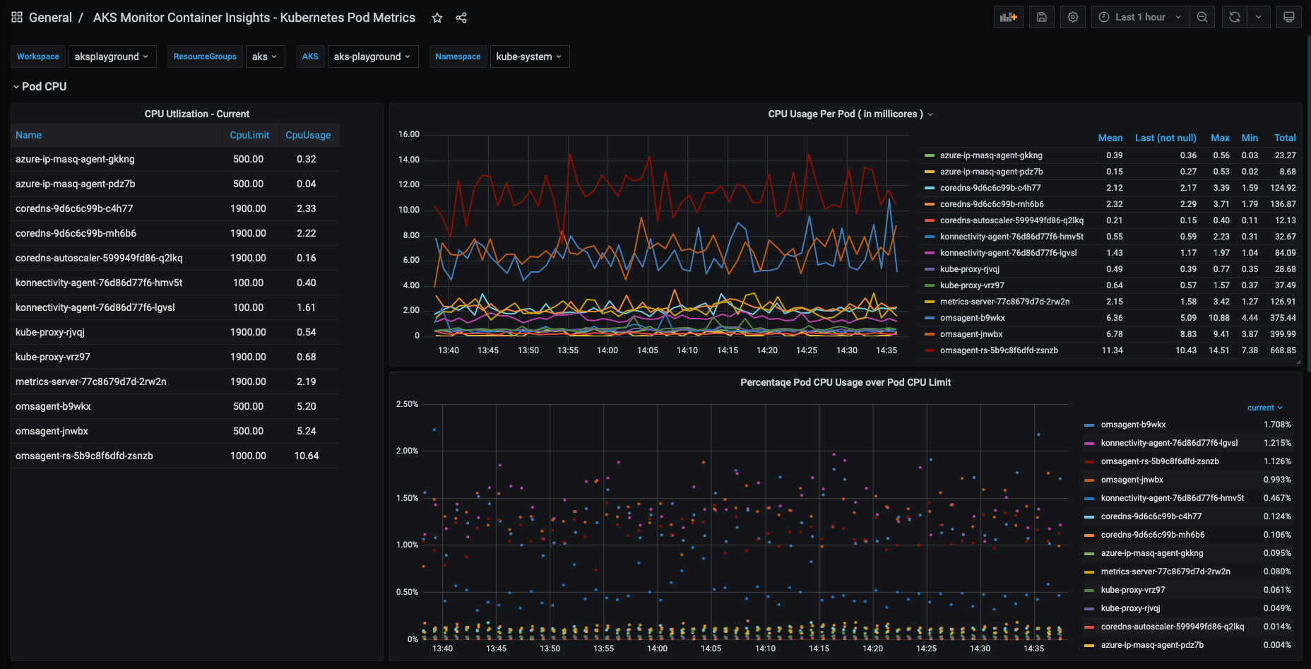Screen dimensions: 1311x669
Task: Open the Last 1 hour time picker
Action: 1140,18
